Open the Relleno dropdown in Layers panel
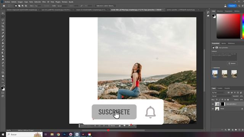Screen dimensions: 244x137 tap(241, 100)
